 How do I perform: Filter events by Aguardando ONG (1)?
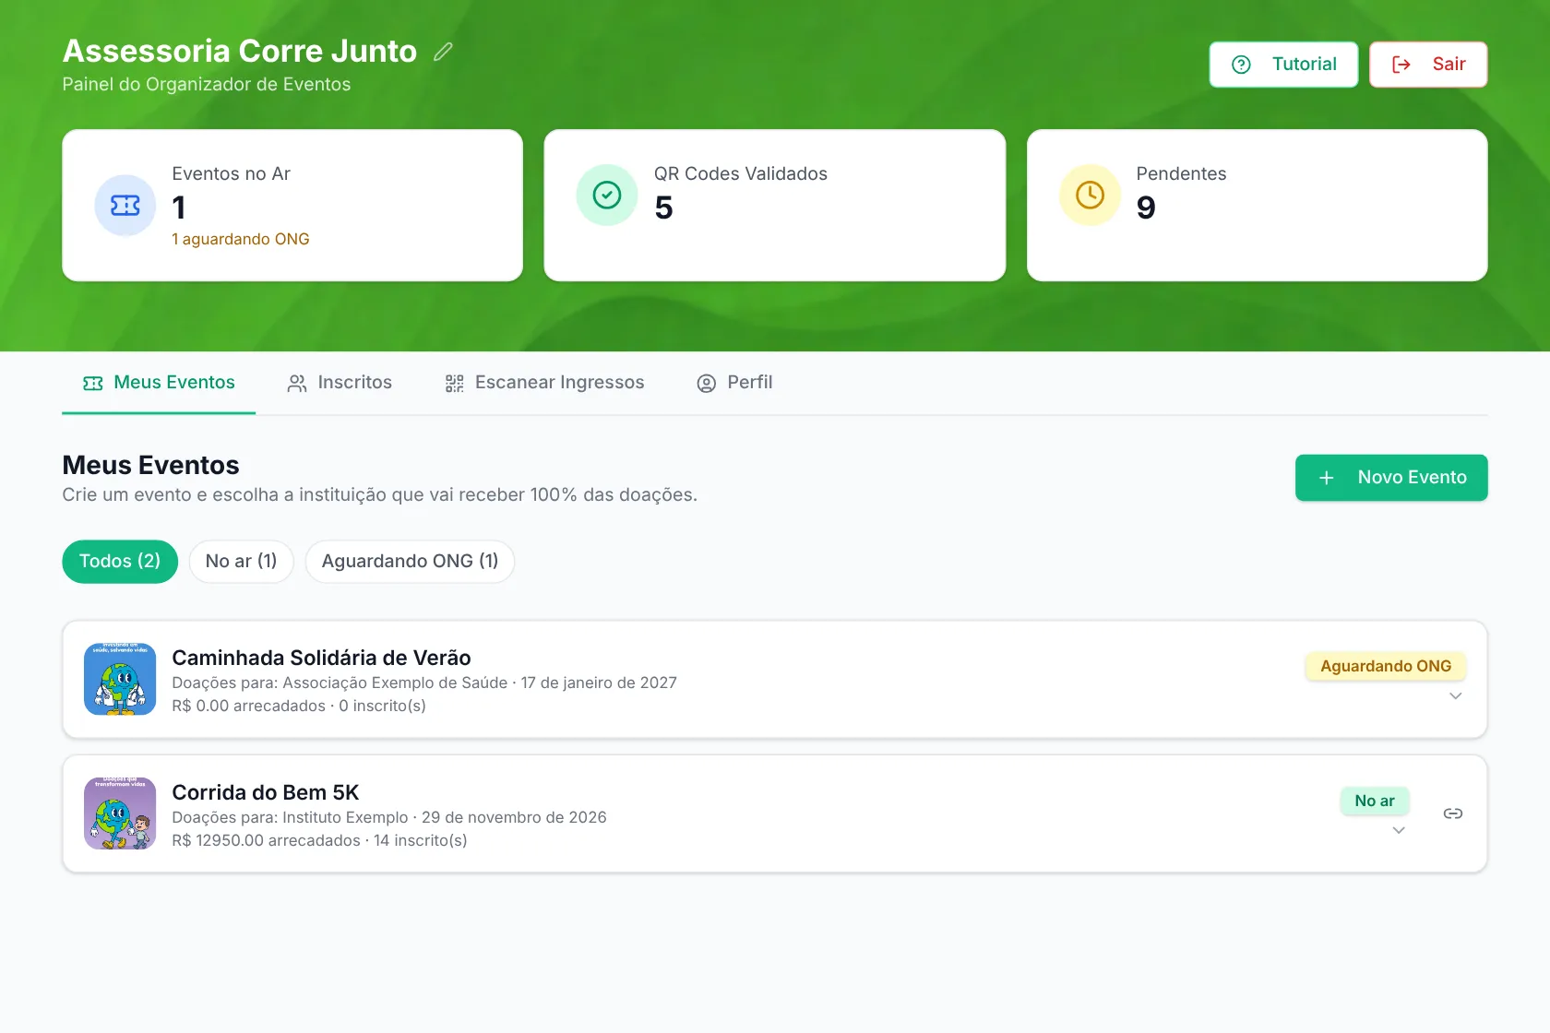[410, 562]
